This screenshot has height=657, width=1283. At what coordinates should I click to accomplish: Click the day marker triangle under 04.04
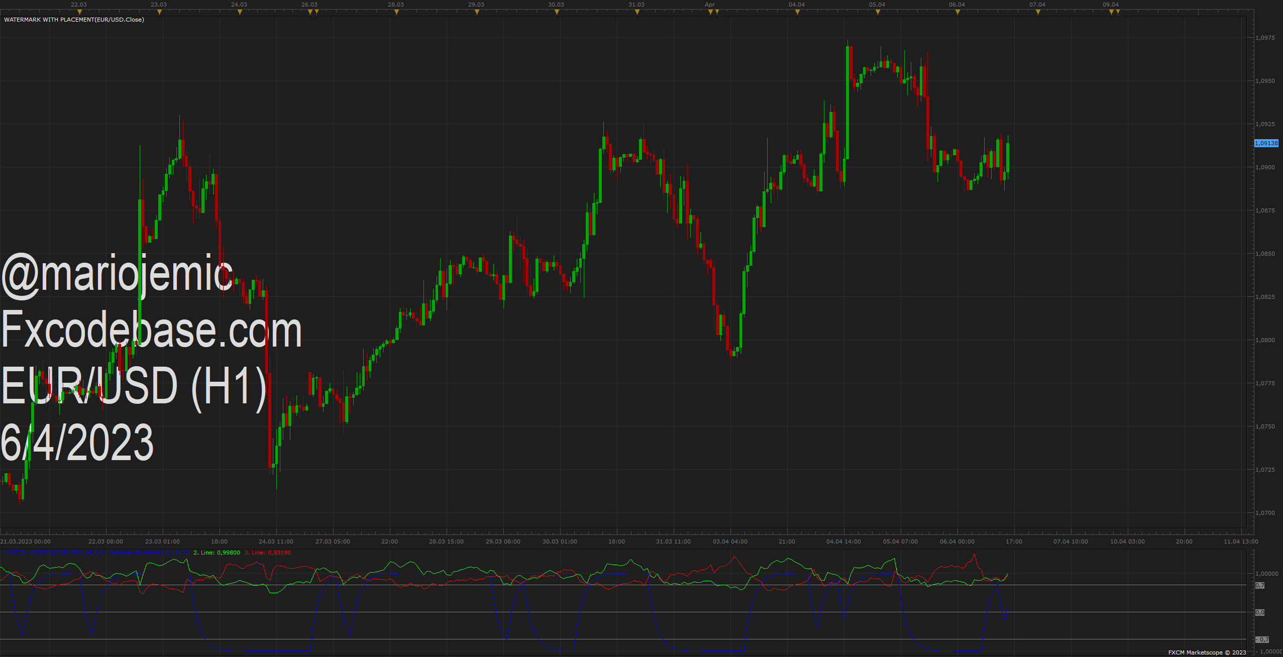point(797,12)
